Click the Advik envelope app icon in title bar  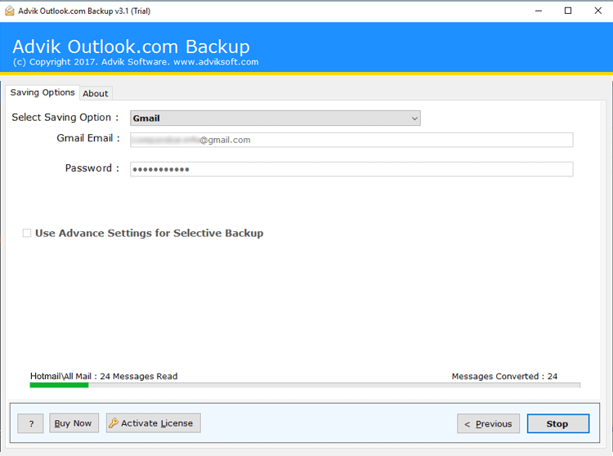pyautogui.click(x=9, y=11)
